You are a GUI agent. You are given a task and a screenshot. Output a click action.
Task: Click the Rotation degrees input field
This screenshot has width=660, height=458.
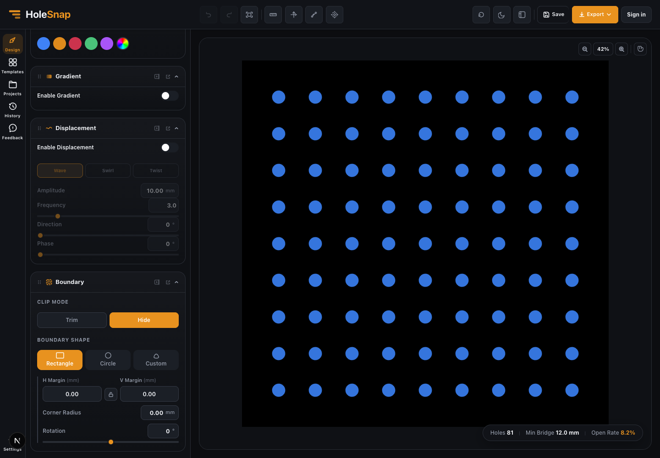pos(163,431)
